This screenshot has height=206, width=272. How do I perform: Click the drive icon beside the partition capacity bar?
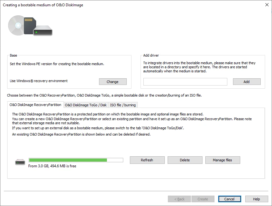point(20,161)
